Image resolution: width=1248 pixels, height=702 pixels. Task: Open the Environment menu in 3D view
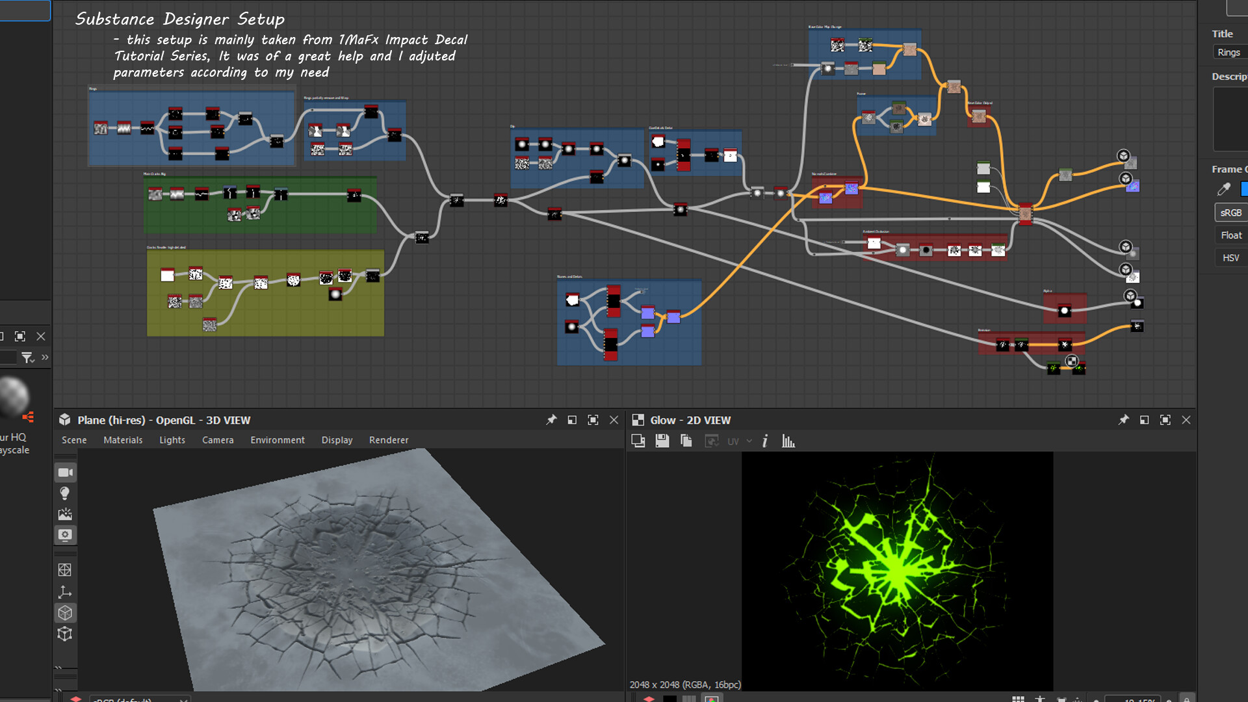(278, 440)
